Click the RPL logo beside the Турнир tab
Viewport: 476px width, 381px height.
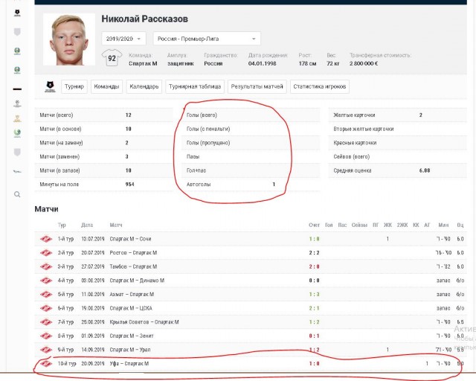point(50,86)
